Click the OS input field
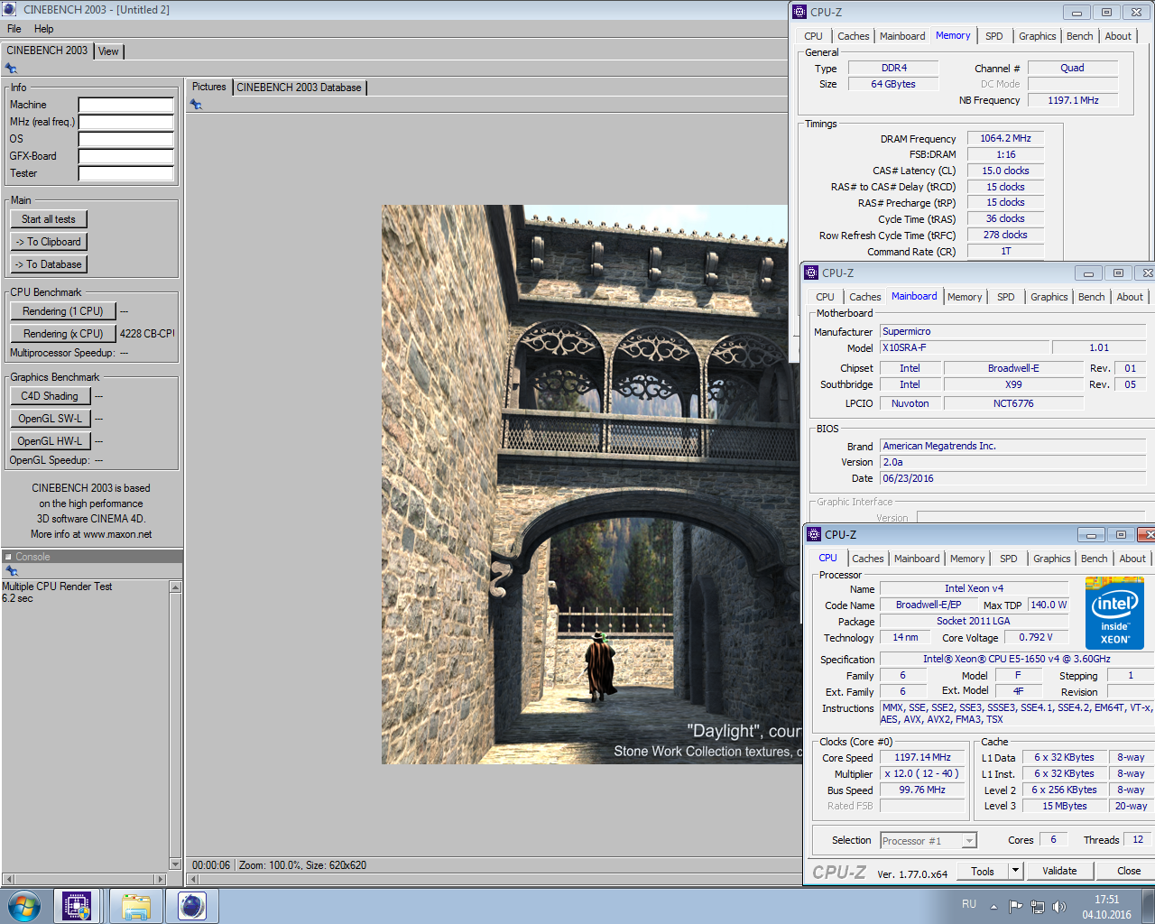The width and height of the screenshot is (1155, 924). [x=126, y=139]
